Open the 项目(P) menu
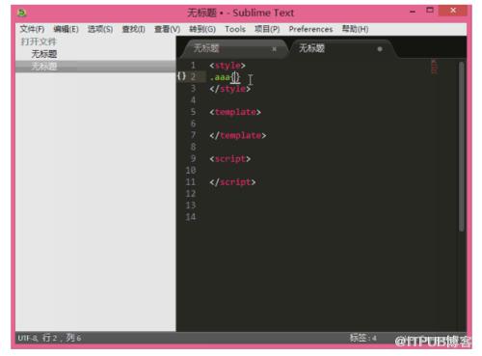 coord(267,29)
